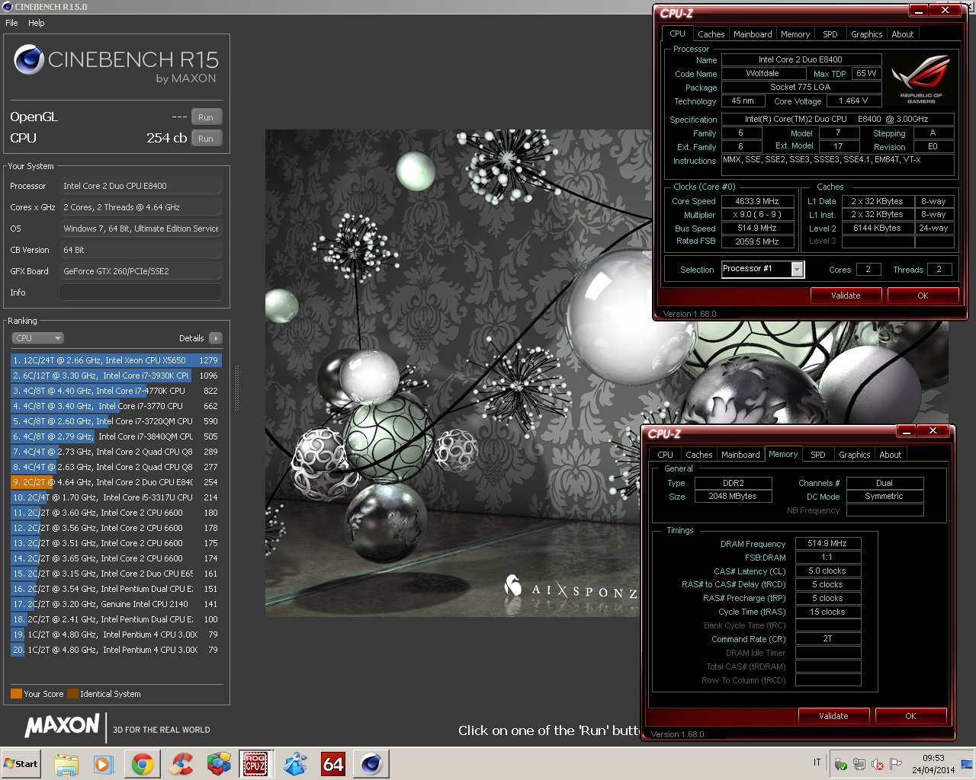
Task: Switch to Memory tab in upper CPU-Z
Action: point(795,34)
